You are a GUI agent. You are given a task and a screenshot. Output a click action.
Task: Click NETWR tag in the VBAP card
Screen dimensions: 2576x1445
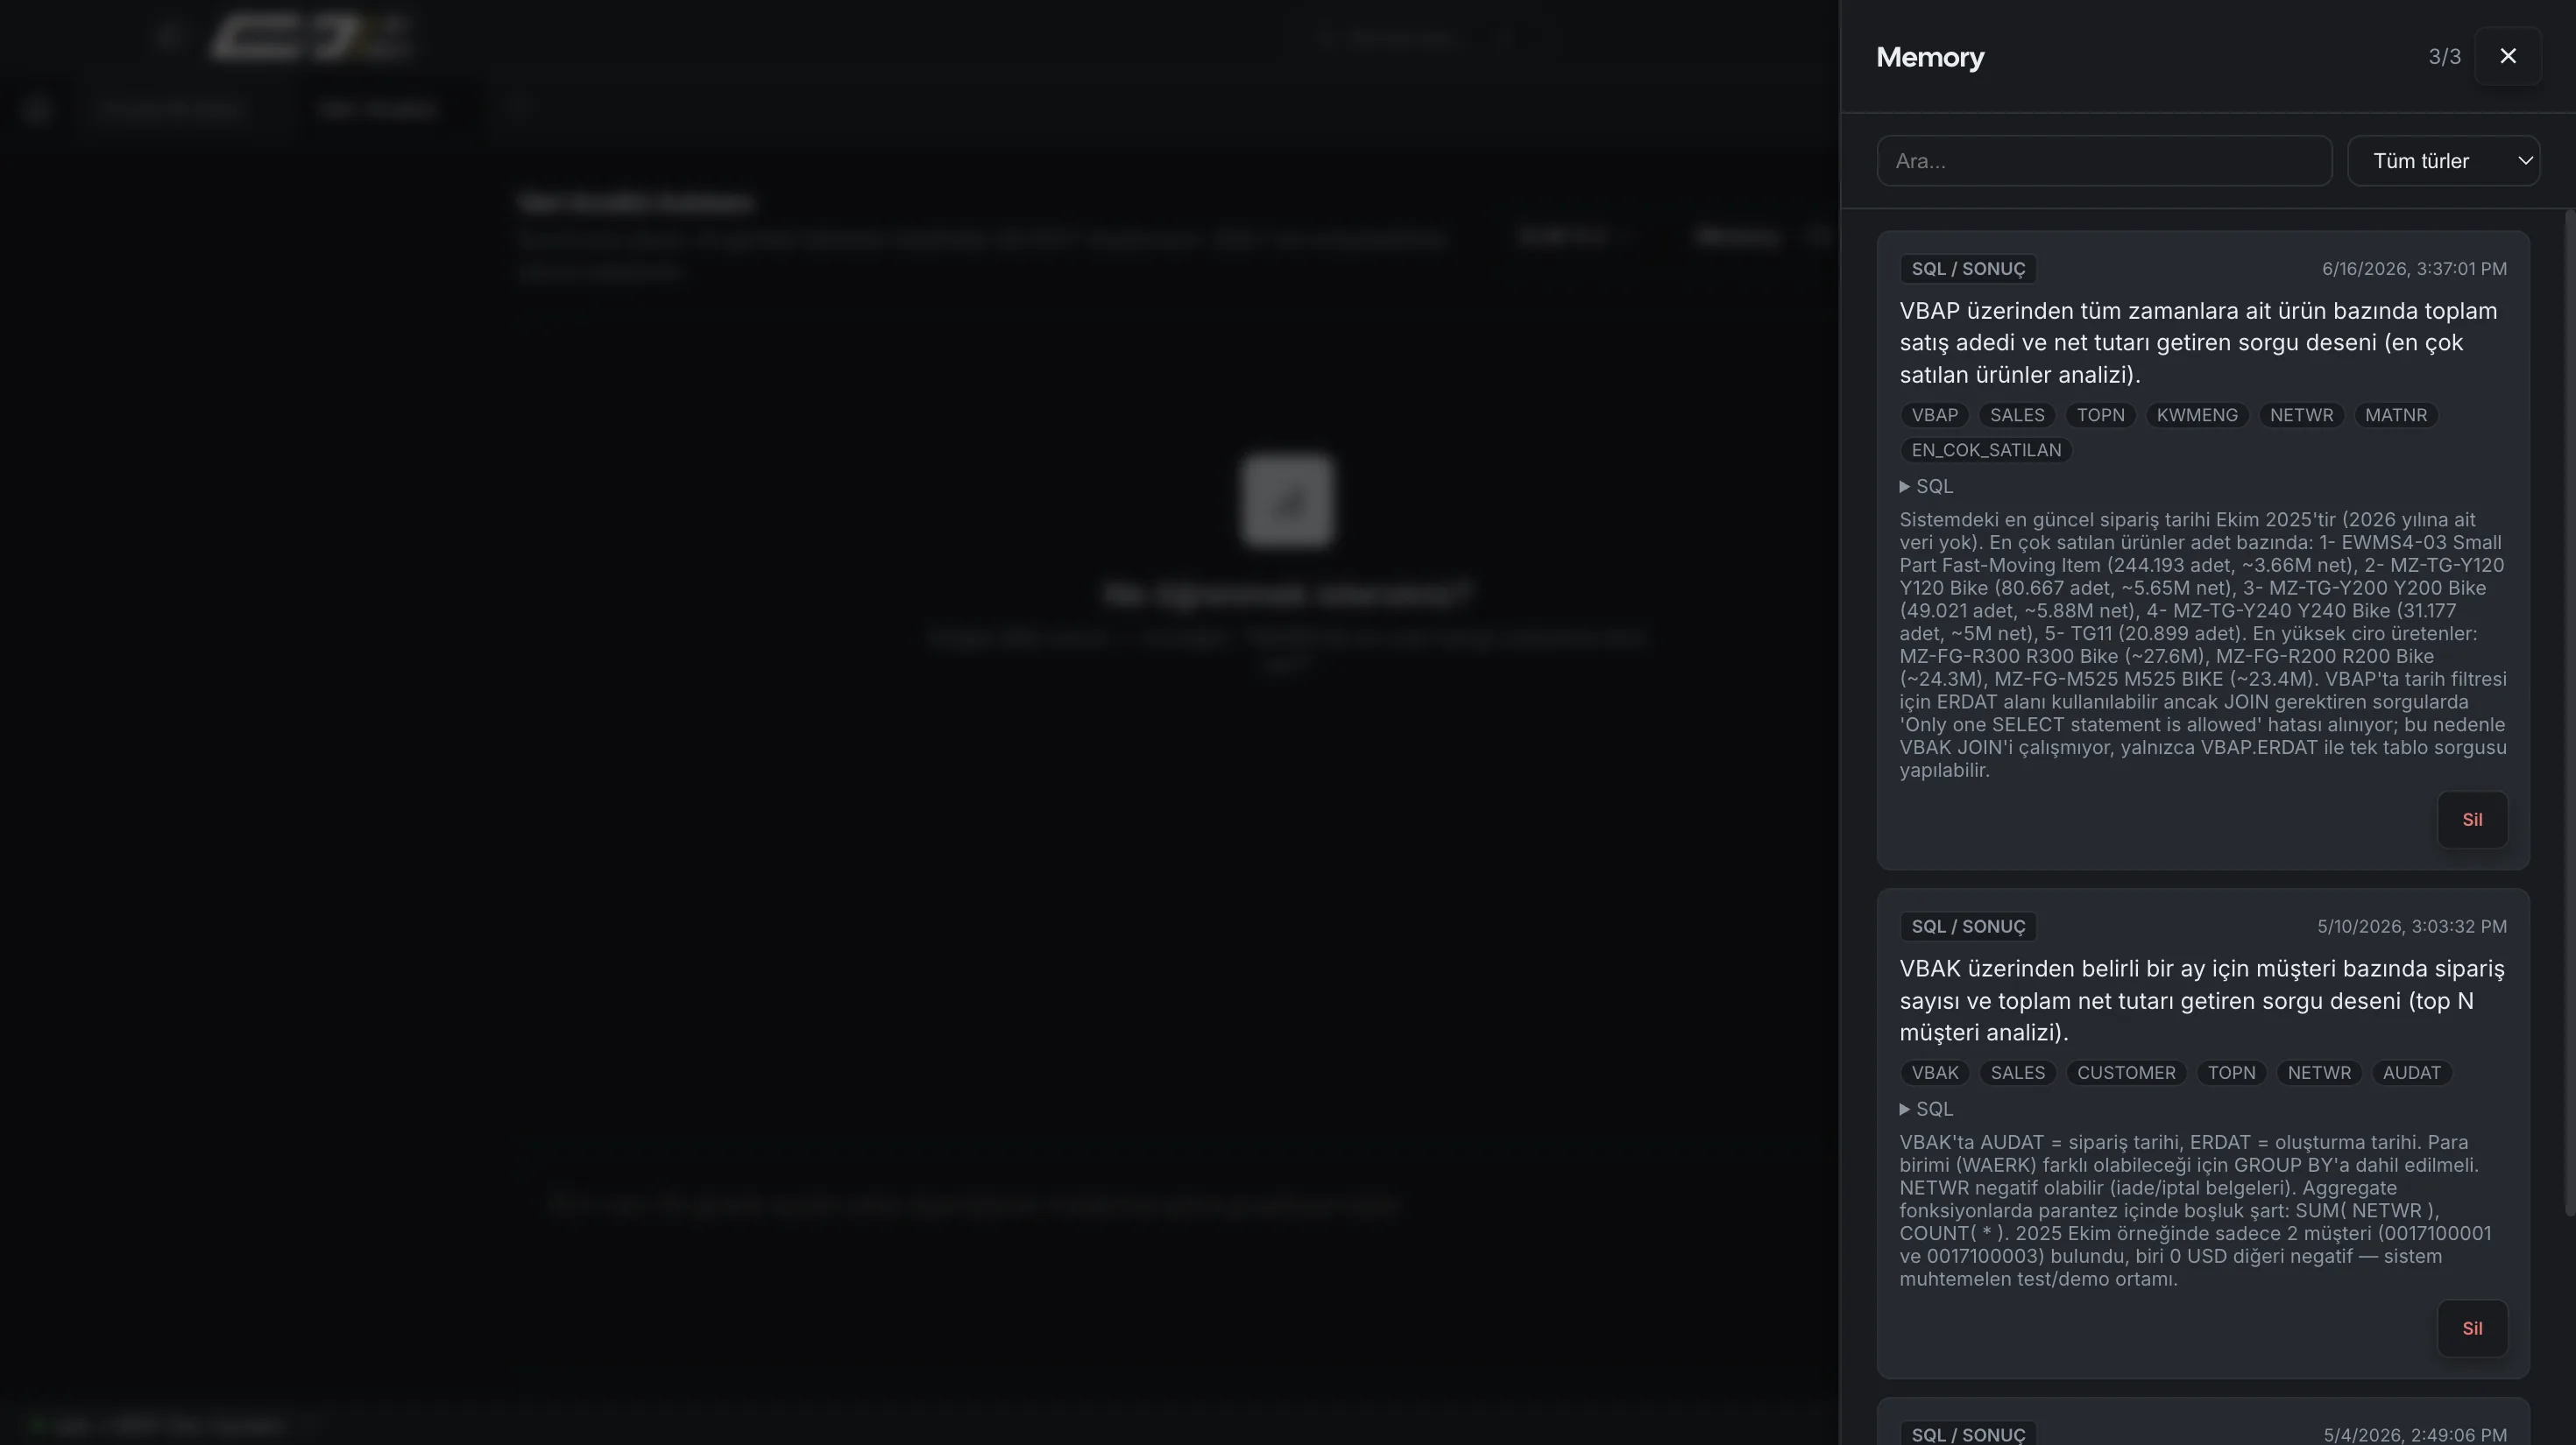(x=2301, y=416)
